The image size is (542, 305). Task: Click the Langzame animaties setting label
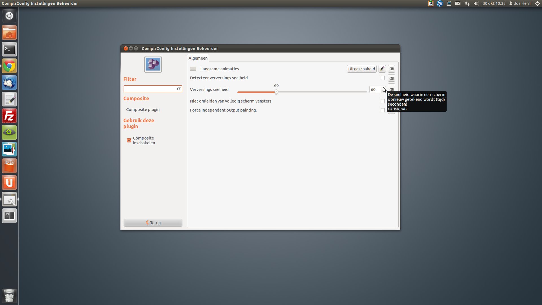tap(220, 69)
